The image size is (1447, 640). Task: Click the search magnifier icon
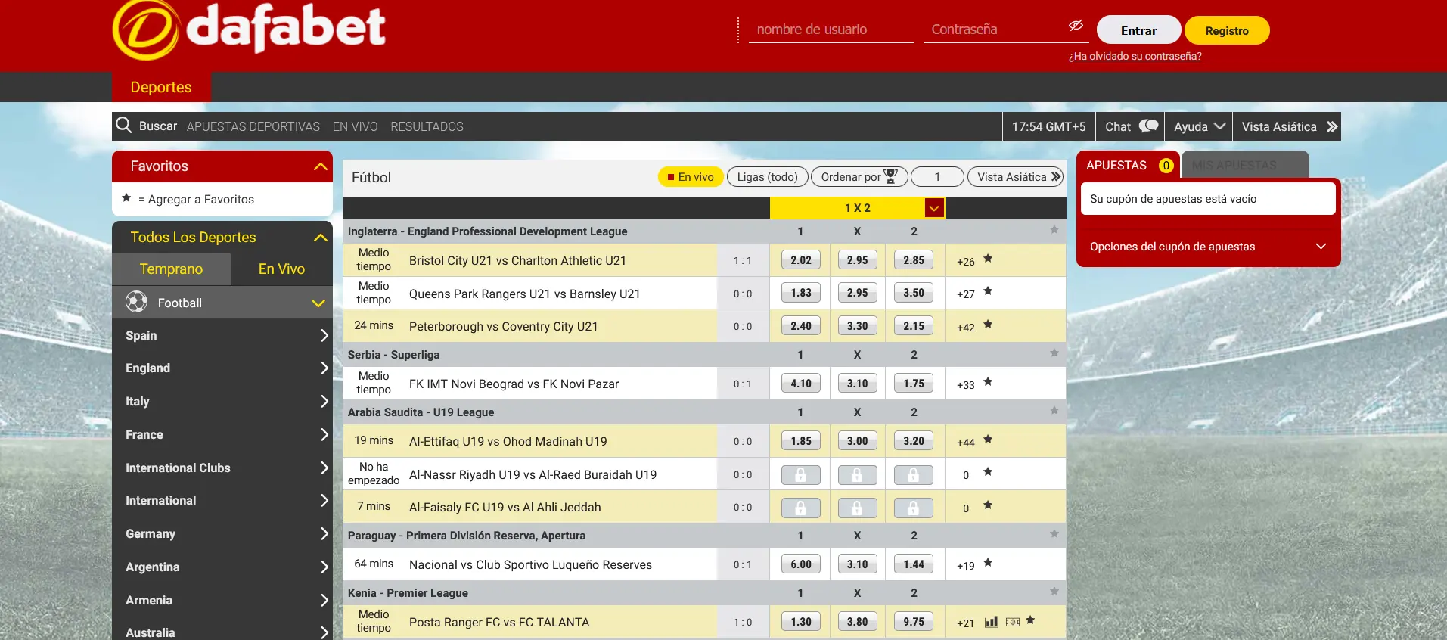(124, 125)
